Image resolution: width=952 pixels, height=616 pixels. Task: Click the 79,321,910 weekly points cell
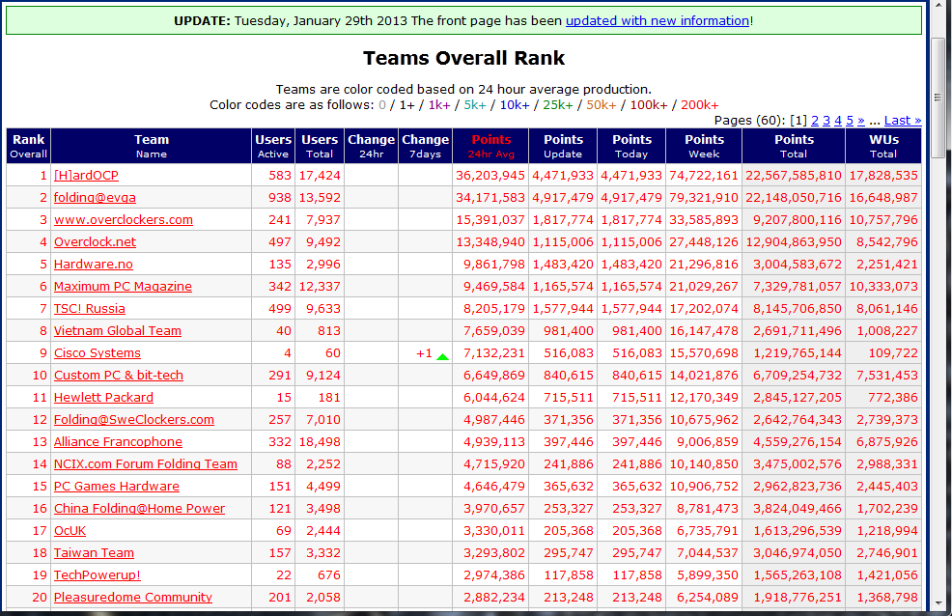[704, 197]
